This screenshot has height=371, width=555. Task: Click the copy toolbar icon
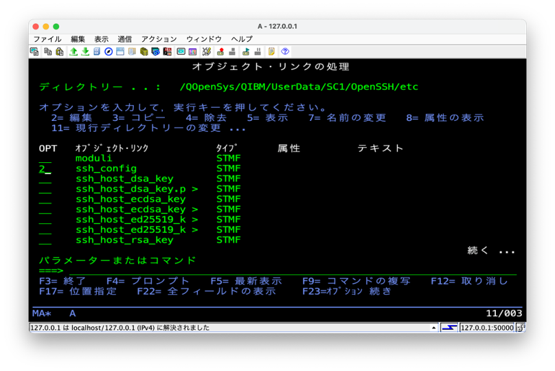click(x=48, y=52)
